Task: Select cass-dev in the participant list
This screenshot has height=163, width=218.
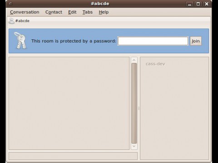Action: (155, 64)
